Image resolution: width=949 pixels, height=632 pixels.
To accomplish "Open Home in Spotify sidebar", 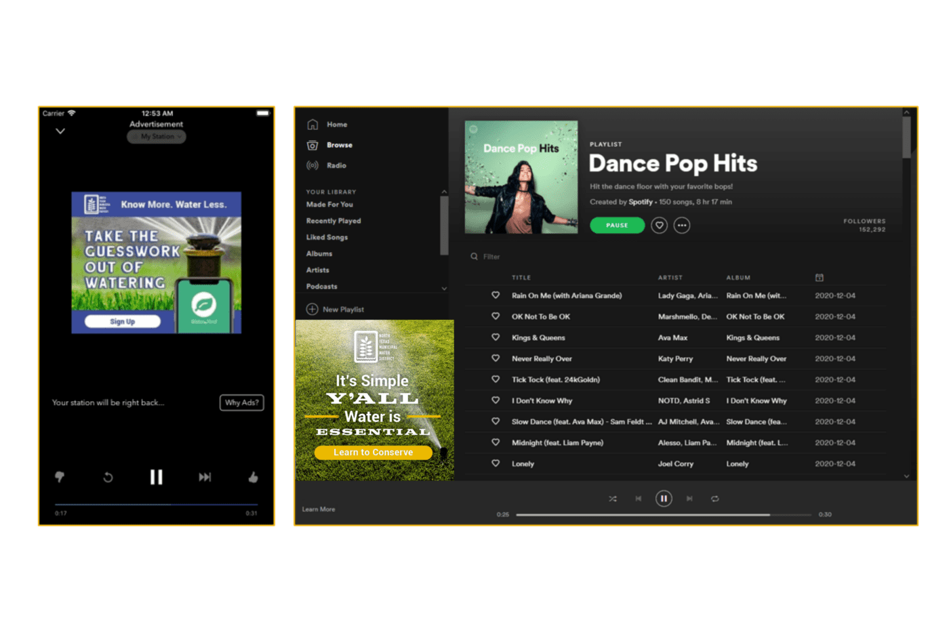I will [337, 125].
